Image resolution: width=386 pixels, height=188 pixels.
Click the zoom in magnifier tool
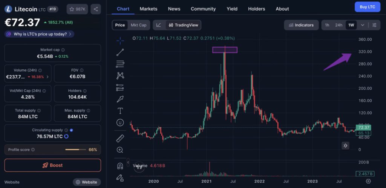click(x=120, y=150)
